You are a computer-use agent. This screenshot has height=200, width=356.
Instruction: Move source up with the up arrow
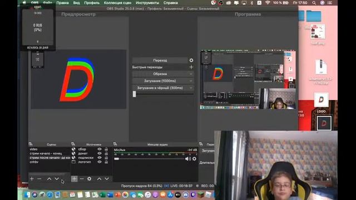99,179
